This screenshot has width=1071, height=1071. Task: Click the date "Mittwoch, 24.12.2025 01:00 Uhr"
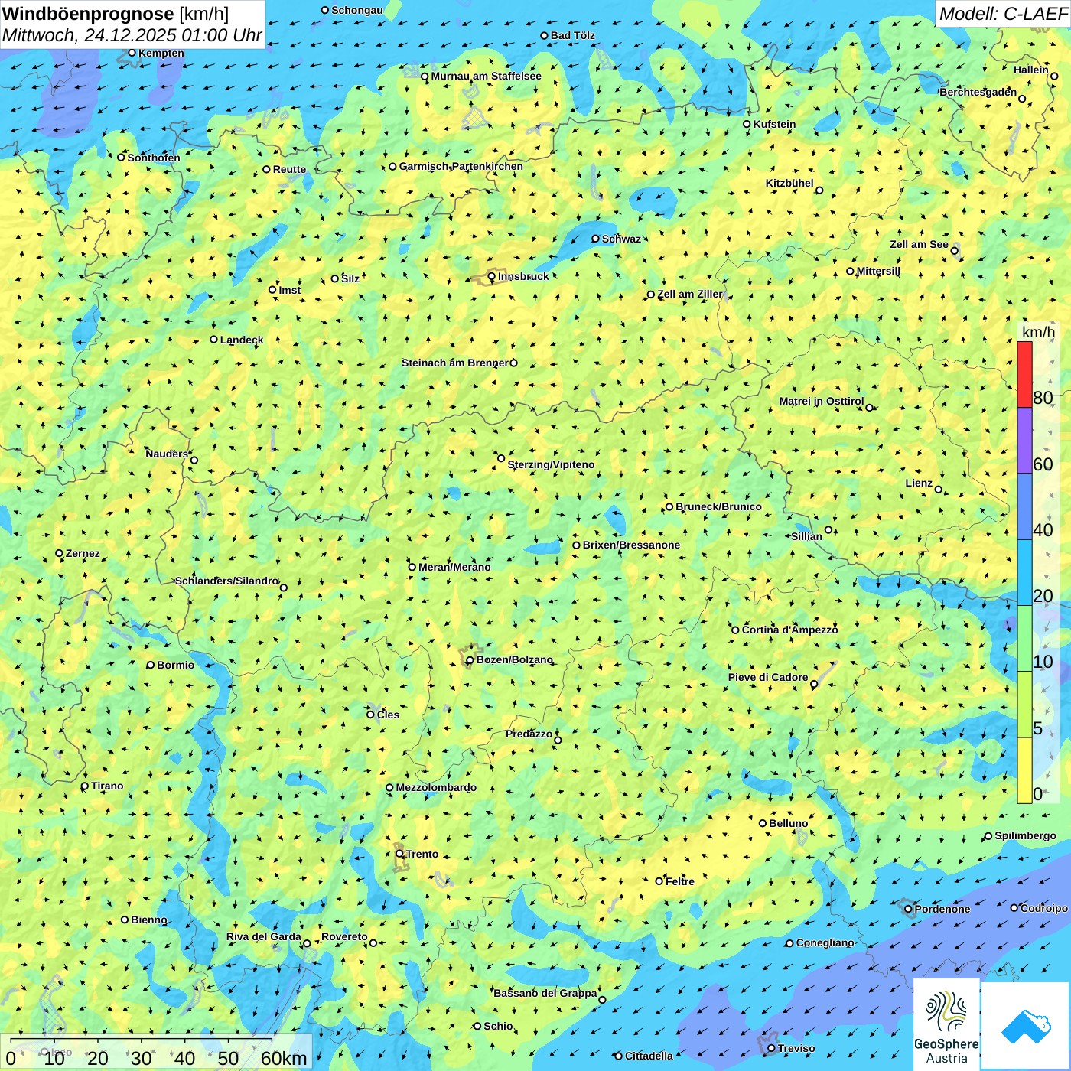[x=132, y=35]
